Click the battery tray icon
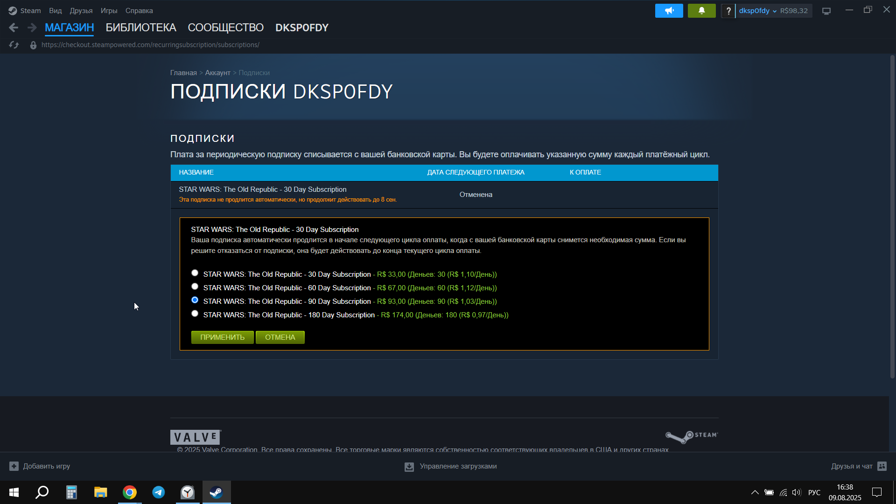 point(769,492)
